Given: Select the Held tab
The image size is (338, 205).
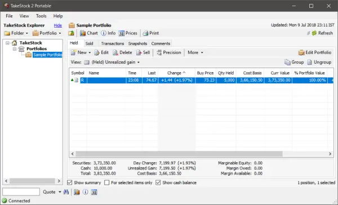Looking at the screenshot, I should [x=74, y=43].
